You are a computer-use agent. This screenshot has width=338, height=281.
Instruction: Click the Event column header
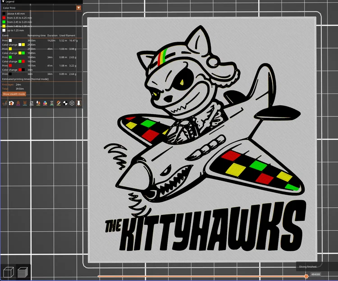5,36
